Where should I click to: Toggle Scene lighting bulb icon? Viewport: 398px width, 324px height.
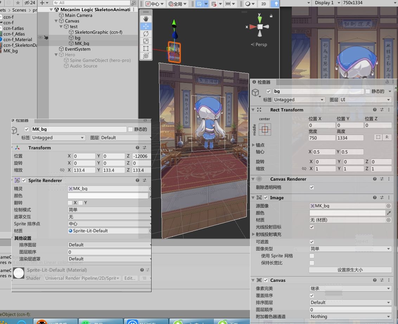point(276,4)
